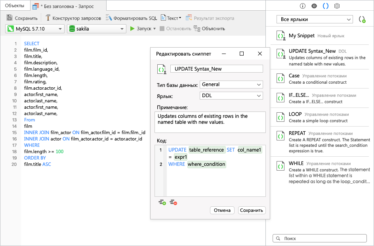Switch to the Объекты tab

[x=15, y=6]
